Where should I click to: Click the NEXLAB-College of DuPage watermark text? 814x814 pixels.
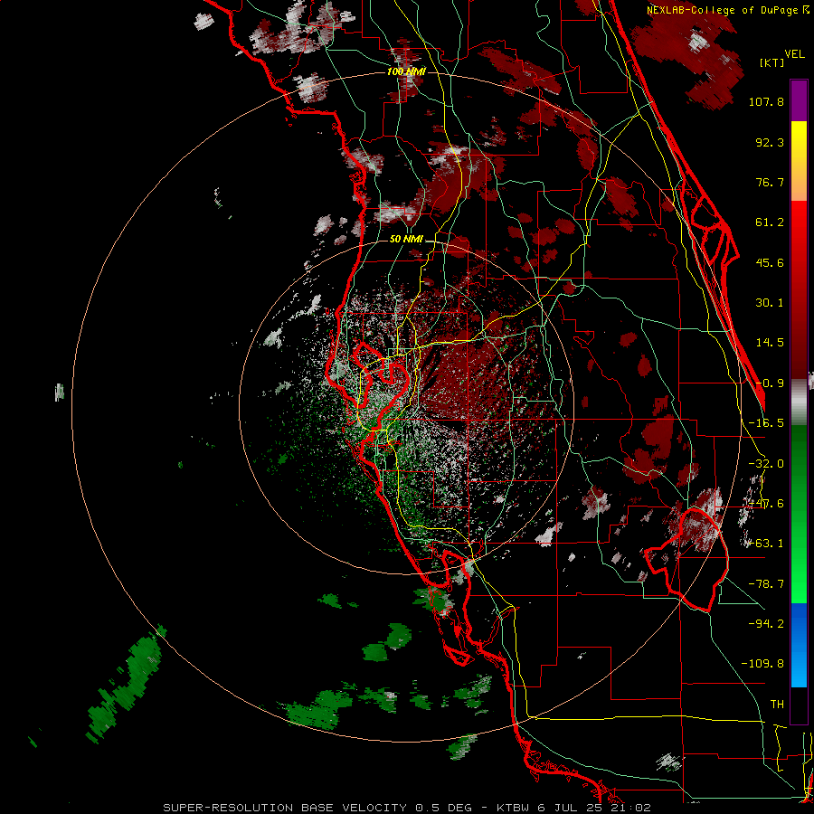(x=728, y=10)
